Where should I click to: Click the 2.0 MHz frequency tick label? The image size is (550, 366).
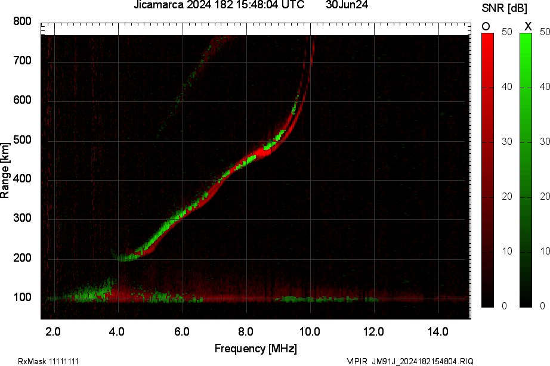(x=54, y=331)
